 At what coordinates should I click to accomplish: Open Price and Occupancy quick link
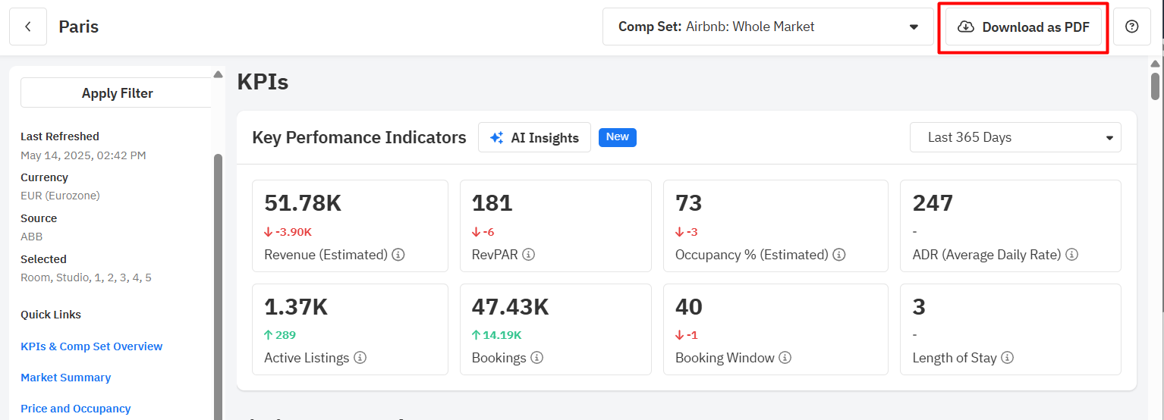[76, 409]
